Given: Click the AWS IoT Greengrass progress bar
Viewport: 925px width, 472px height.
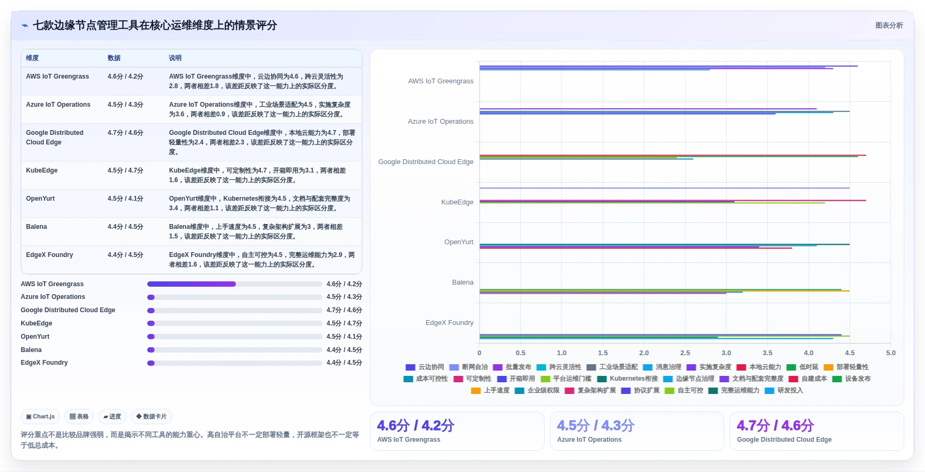Looking at the screenshot, I should (x=235, y=284).
